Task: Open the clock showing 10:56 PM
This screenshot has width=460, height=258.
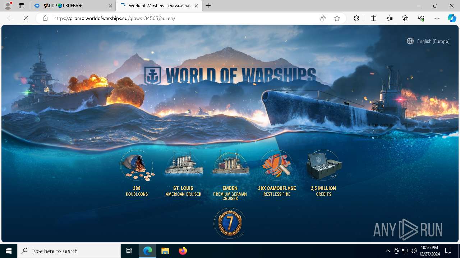Action: coord(429,251)
